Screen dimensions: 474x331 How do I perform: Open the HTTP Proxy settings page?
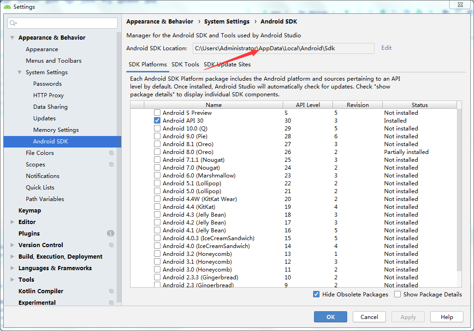[x=48, y=95]
